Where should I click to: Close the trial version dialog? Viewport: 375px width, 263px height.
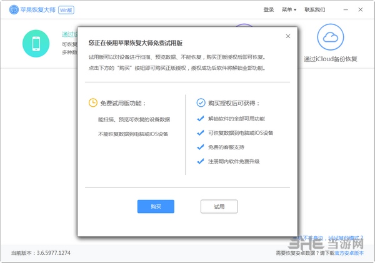(x=288, y=36)
